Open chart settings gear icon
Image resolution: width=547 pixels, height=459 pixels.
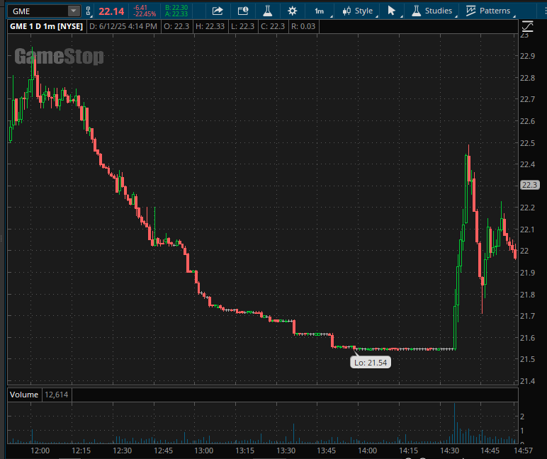293,11
